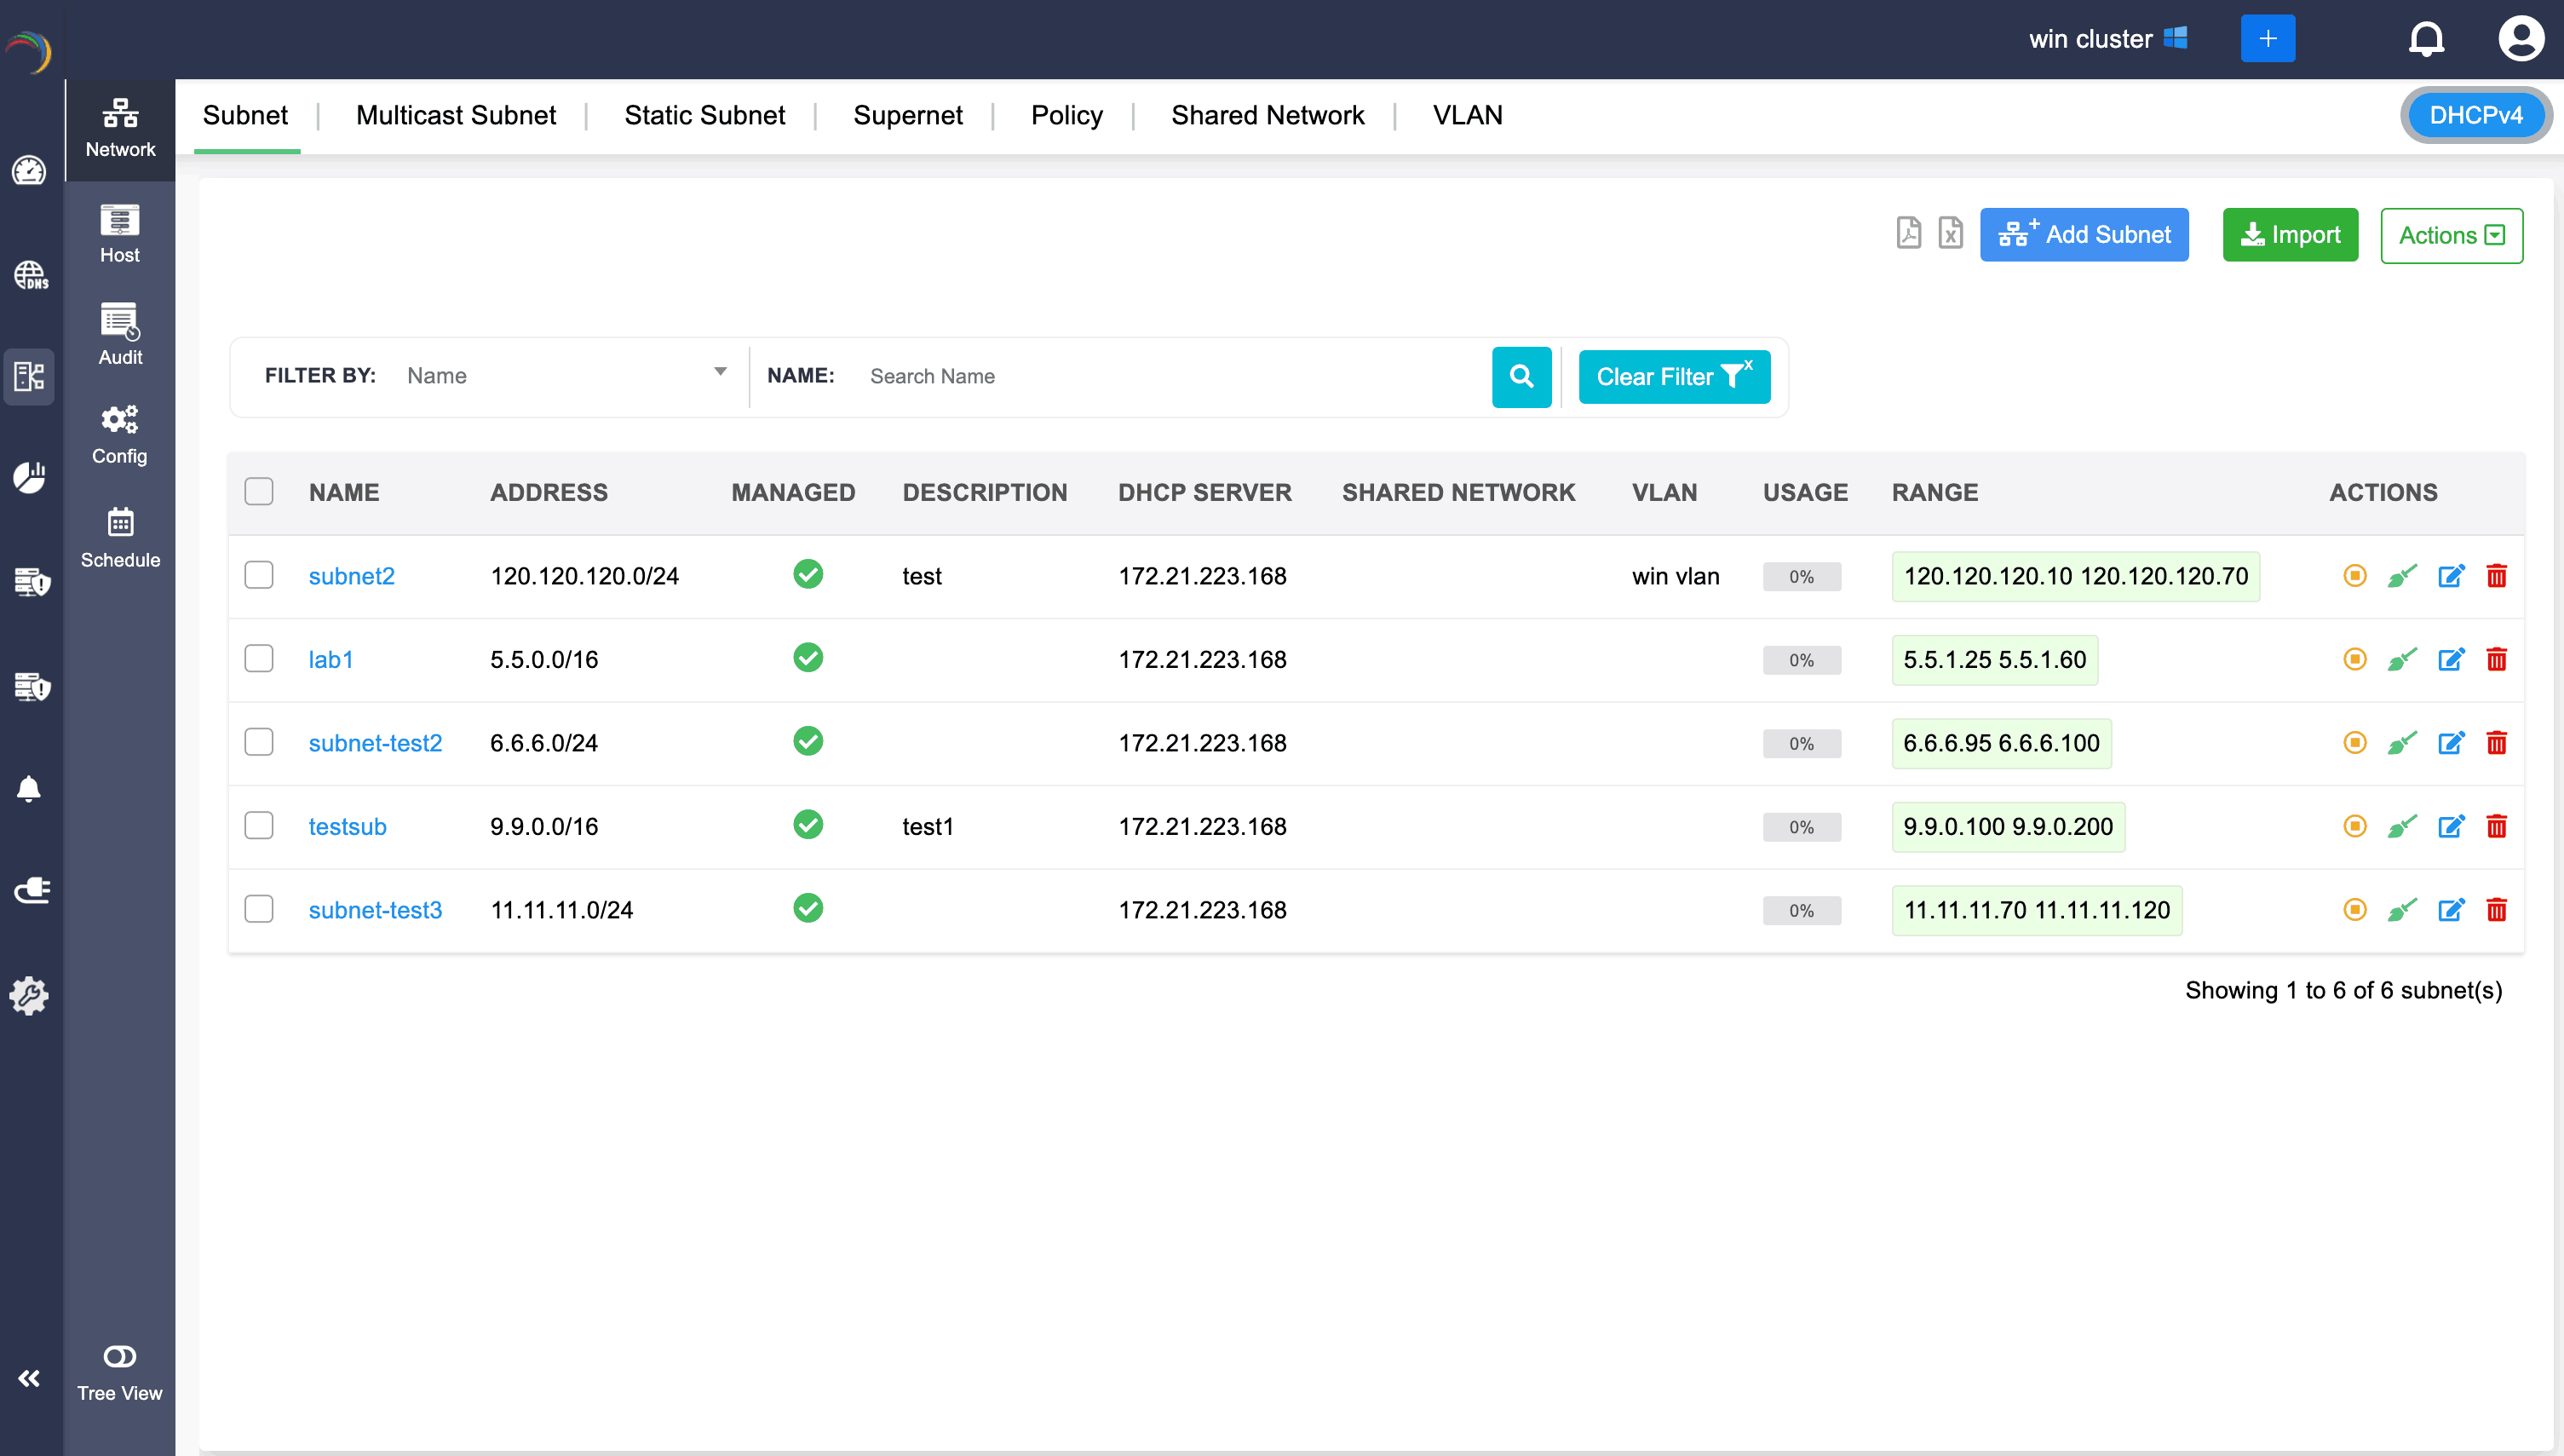
Task: Open the Supernet tab
Action: pyautogui.click(x=908, y=115)
